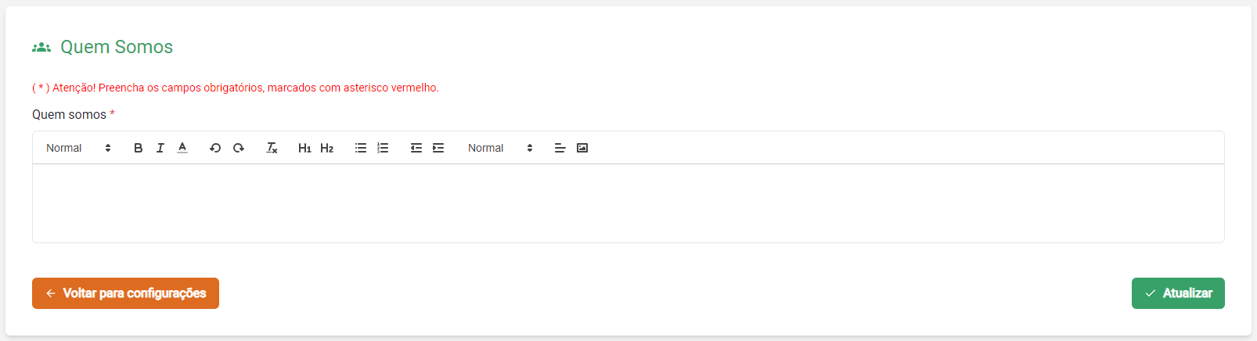Viewport: 1257px width, 341px height.
Task: Open the first Normal text style dropdown
Action: coord(78,148)
